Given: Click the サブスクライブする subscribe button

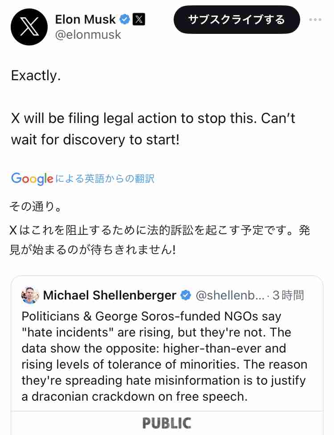Looking at the screenshot, I should point(237,20).
